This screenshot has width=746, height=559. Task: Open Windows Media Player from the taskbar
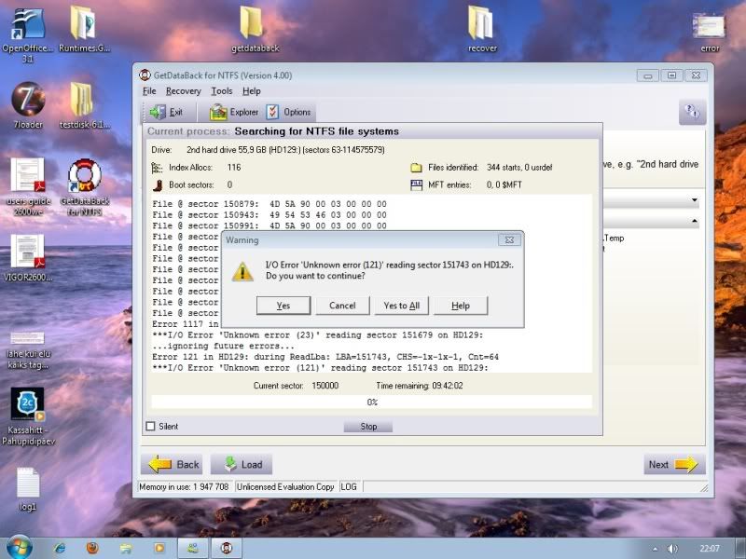[x=159, y=548]
